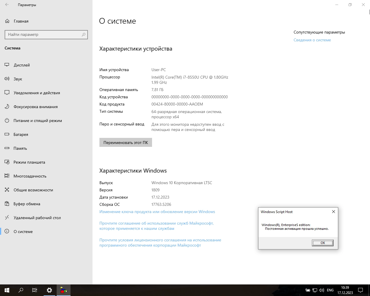Click the Windows Script Host dialog title
Viewport: 370px width, 296px height.
click(x=277, y=212)
